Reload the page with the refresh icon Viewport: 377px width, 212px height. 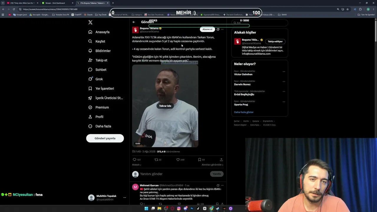click(14, 9)
